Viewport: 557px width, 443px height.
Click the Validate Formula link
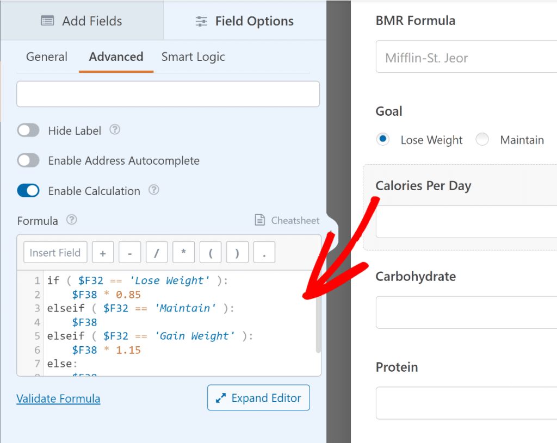(x=58, y=398)
